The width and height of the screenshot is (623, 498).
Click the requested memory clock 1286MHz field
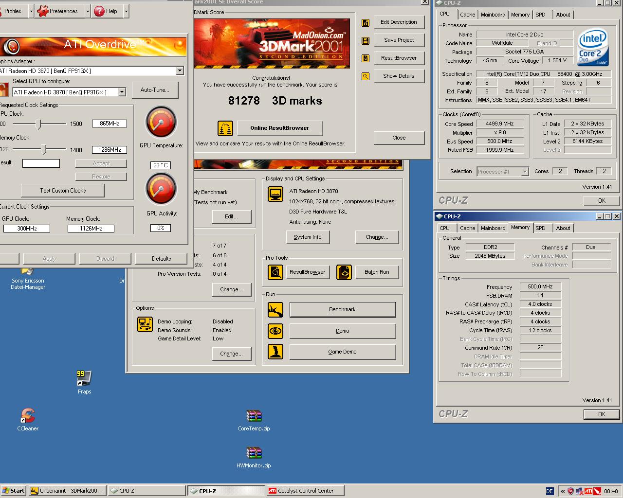point(110,150)
